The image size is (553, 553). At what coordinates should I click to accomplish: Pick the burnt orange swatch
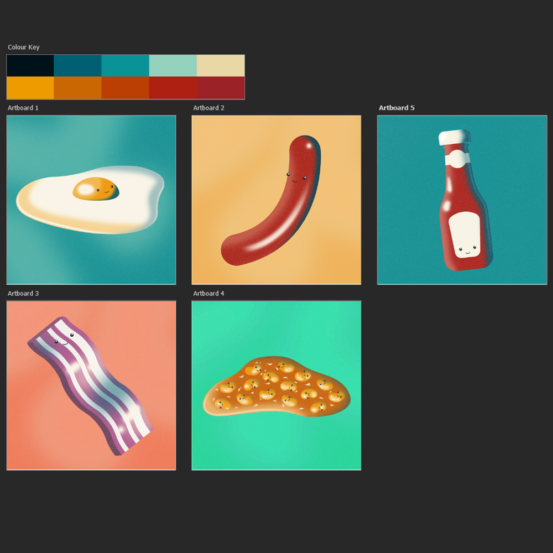point(77,88)
